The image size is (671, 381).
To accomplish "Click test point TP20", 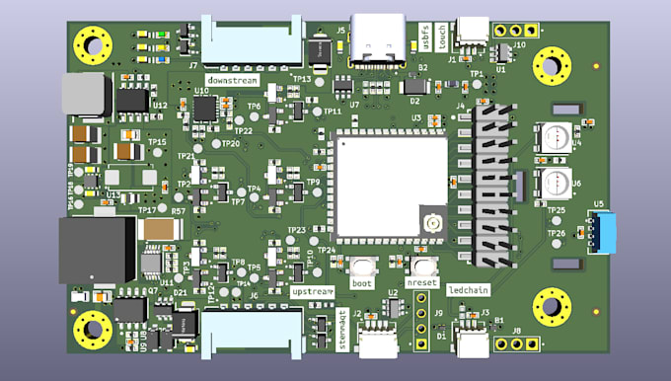I will point(216,144).
